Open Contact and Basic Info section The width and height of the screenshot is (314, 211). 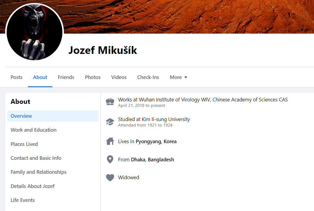[36, 158]
